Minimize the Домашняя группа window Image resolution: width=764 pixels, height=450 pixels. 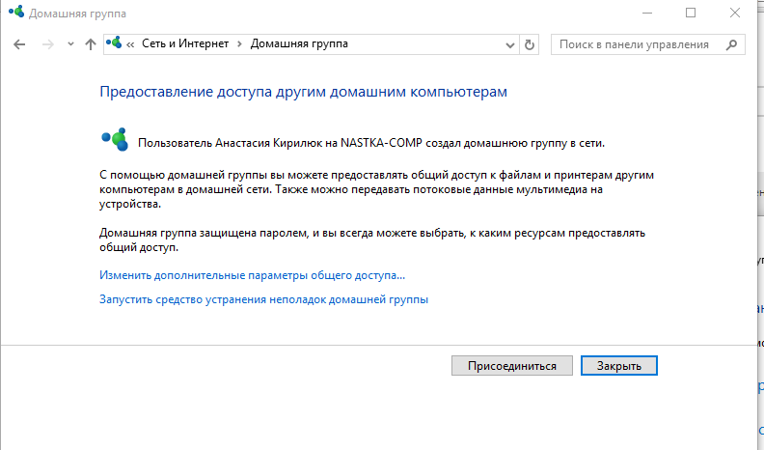pyautogui.click(x=647, y=13)
